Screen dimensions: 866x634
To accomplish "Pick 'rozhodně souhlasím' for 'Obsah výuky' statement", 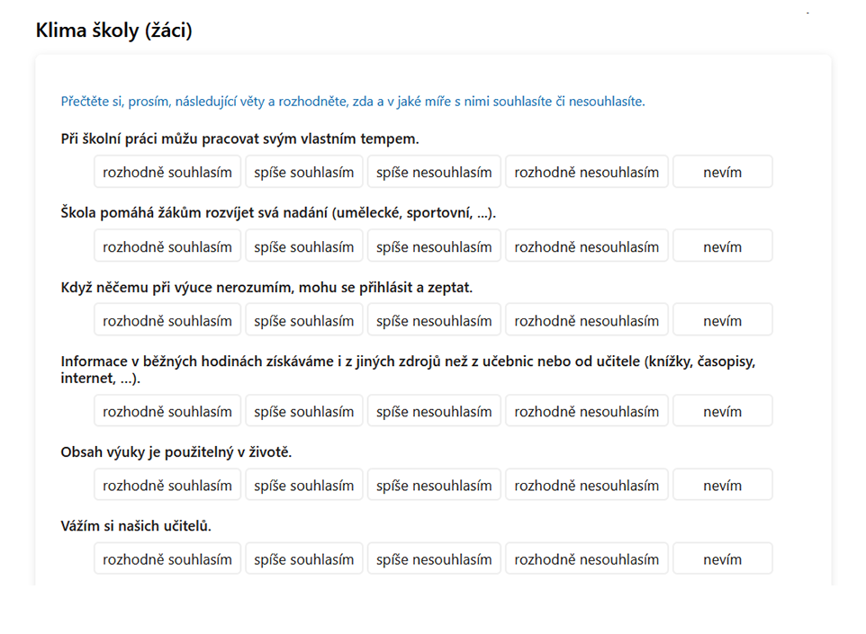I will click(167, 485).
